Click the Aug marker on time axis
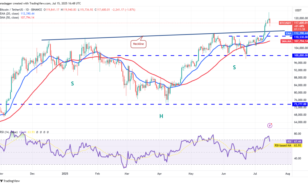 click(288, 174)
